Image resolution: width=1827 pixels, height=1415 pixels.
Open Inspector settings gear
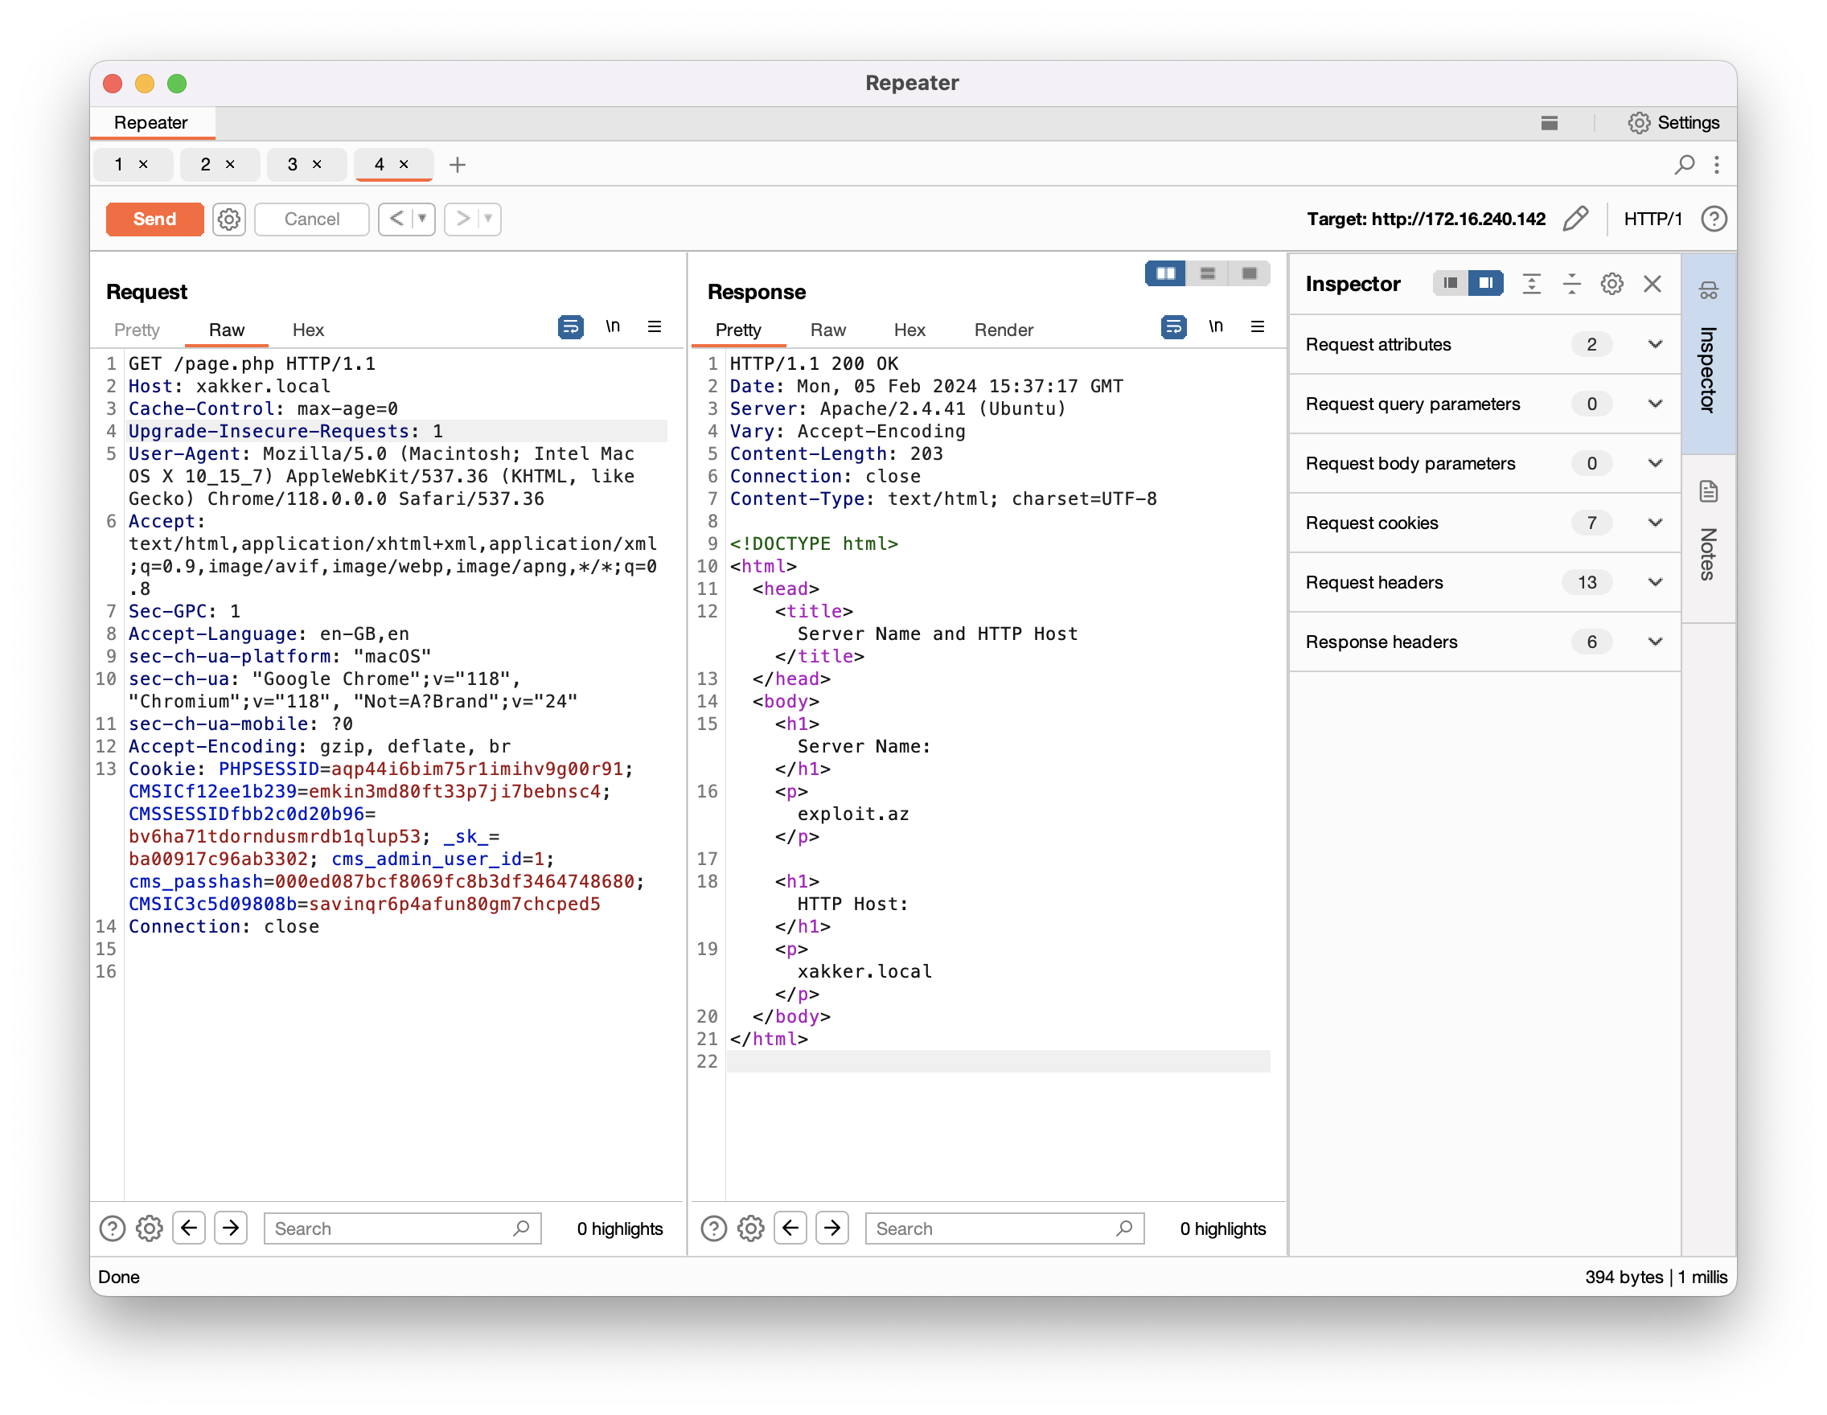(1612, 284)
